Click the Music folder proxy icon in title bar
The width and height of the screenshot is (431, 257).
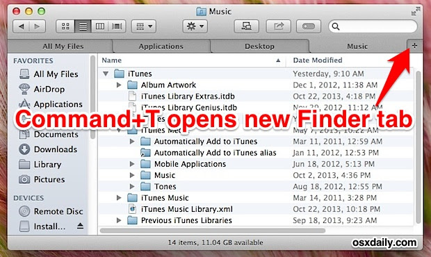coord(202,12)
